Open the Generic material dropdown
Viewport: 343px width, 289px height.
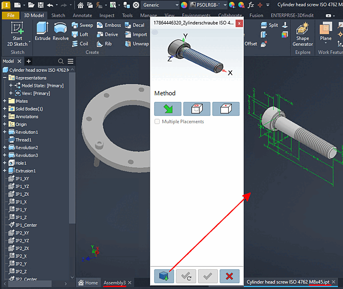click(161, 5)
